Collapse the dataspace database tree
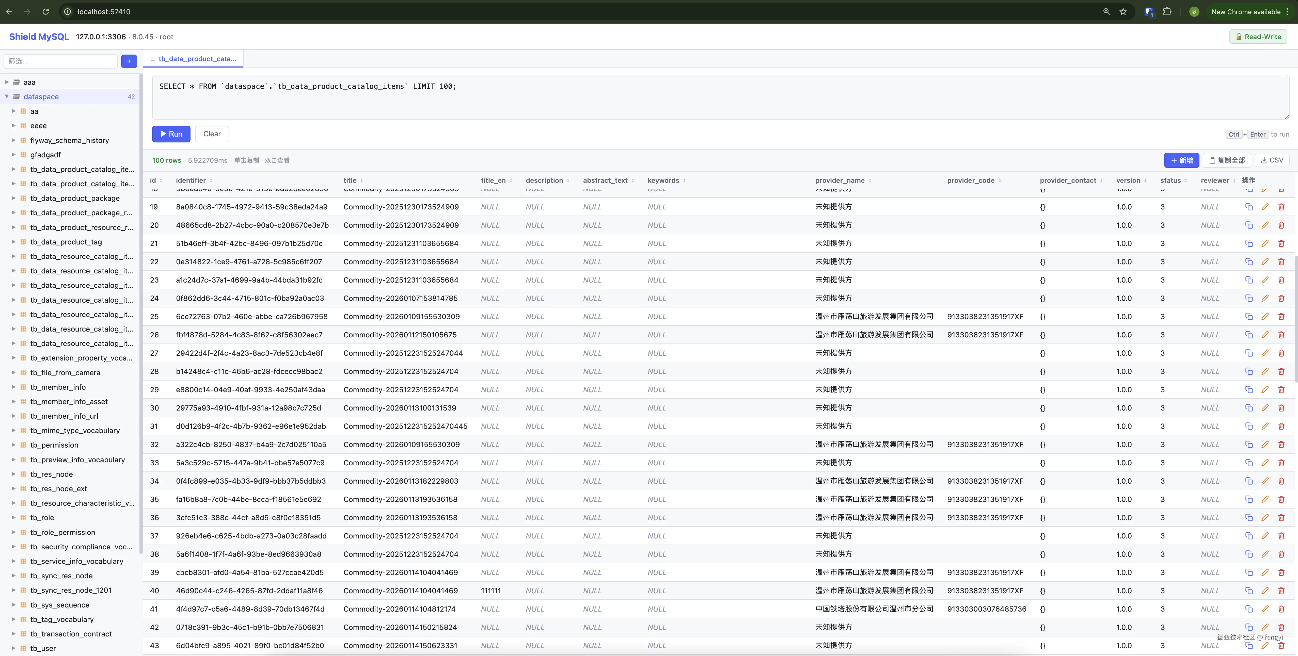The width and height of the screenshot is (1298, 656). (7, 97)
